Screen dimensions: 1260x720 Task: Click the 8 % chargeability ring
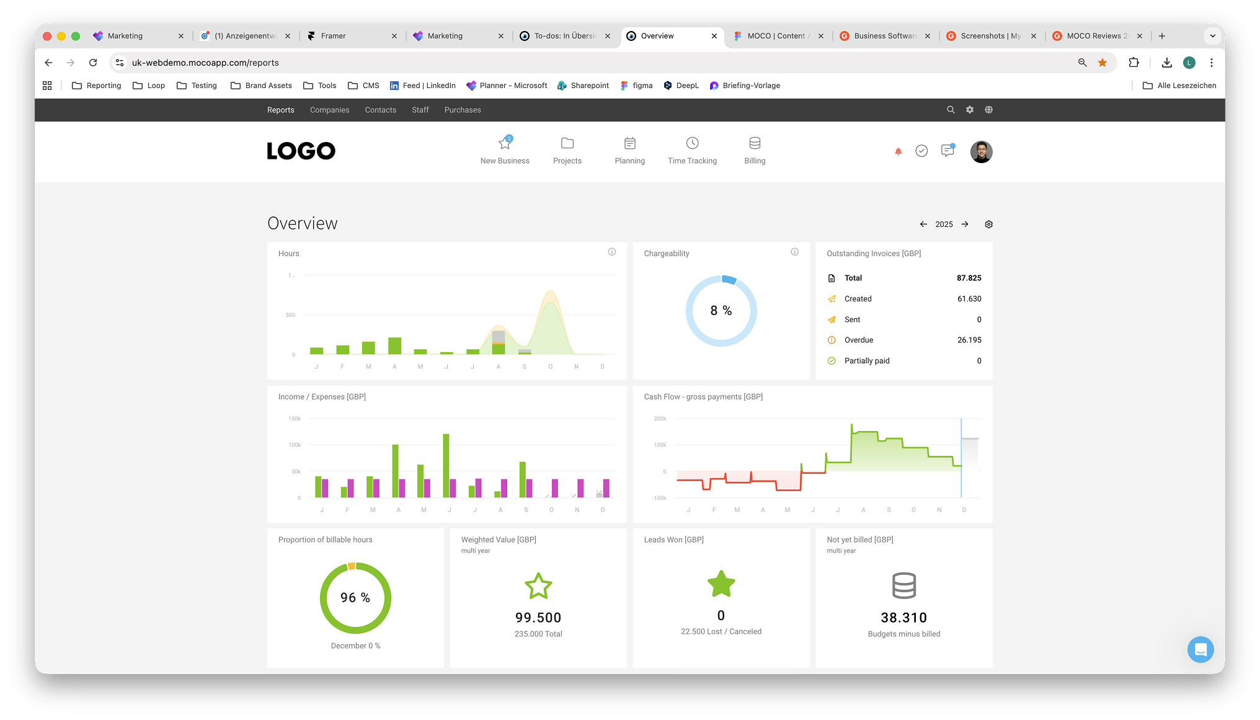721,311
